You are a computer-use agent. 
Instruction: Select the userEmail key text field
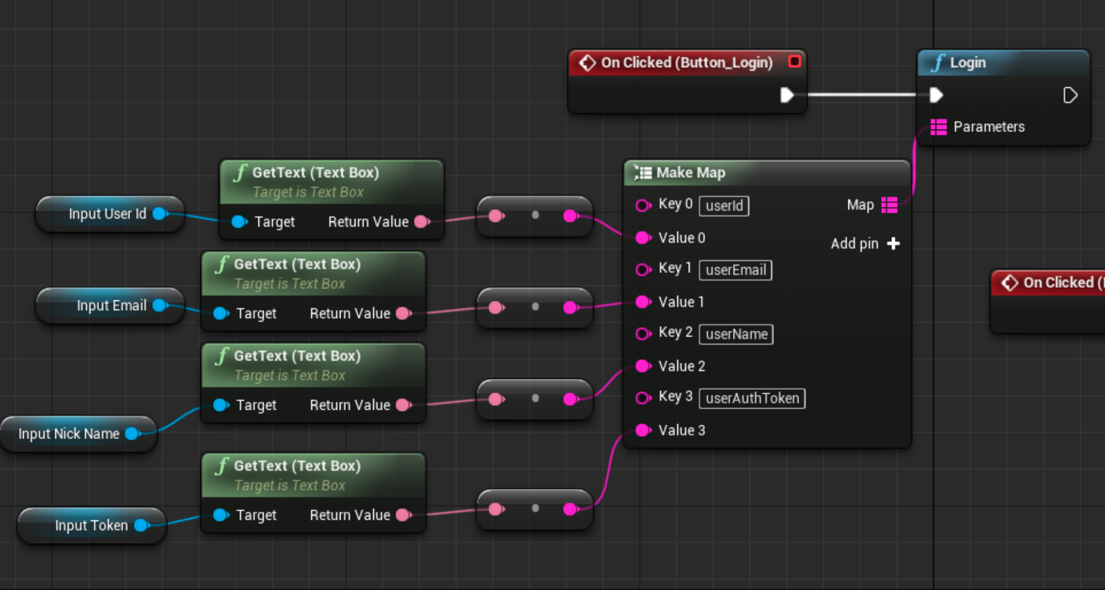click(x=735, y=270)
